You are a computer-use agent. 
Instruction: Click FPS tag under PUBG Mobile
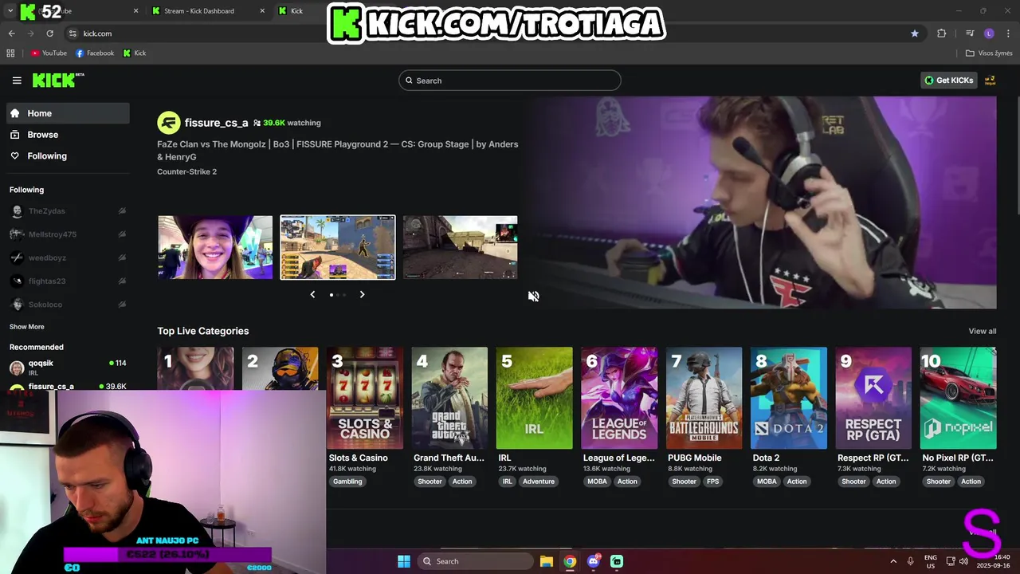pyautogui.click(x=713, y=482)
